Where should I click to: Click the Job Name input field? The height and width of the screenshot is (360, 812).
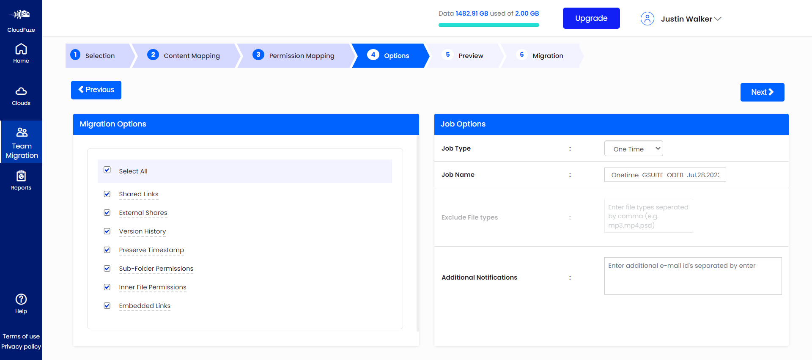pyautogui.click(x=665, y=175)
